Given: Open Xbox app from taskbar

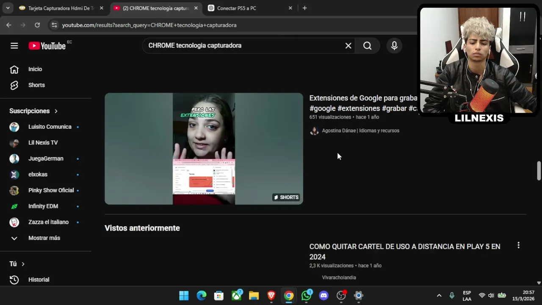Looking at the screenshot, I should point(237,296).
